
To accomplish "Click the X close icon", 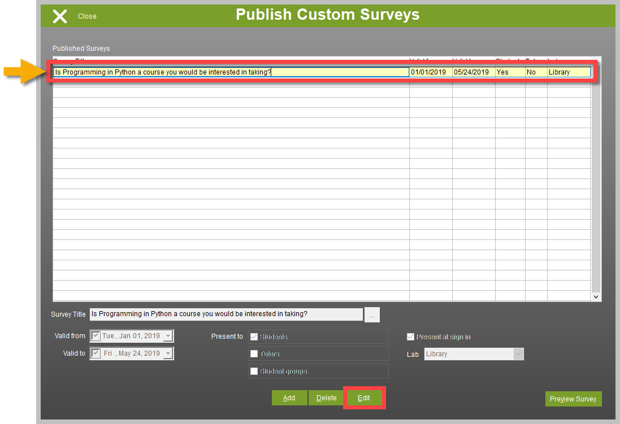I will tap(60, 16).
